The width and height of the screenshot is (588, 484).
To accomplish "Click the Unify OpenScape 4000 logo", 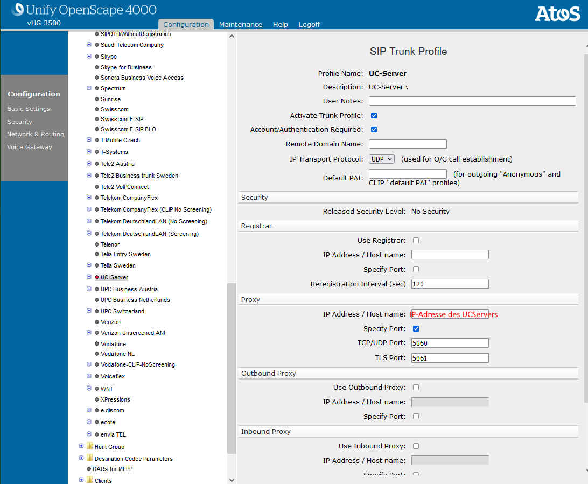I will click(84, 10).
